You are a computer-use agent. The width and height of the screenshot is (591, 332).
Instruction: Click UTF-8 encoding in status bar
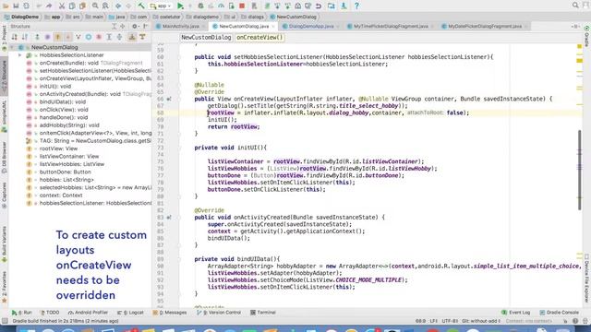[450, 321]
